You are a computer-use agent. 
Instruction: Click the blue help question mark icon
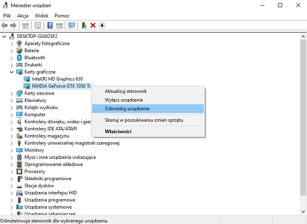click(50, 26)
